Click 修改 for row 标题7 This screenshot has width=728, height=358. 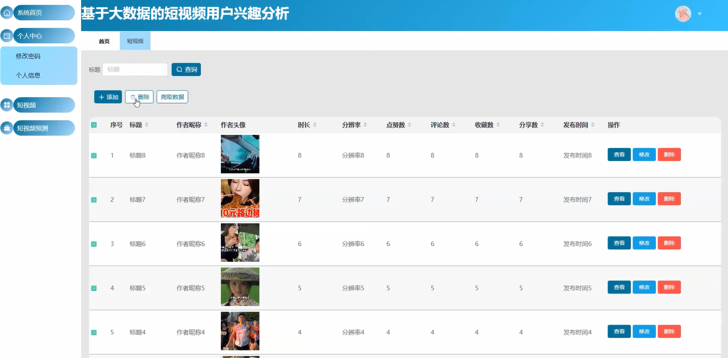pos(644,199)
